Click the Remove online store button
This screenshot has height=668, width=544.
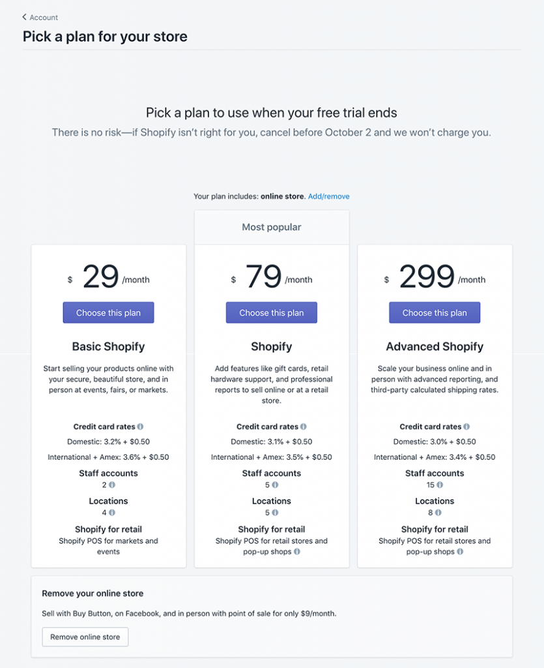pyautogui.click(x=85, y=637)
